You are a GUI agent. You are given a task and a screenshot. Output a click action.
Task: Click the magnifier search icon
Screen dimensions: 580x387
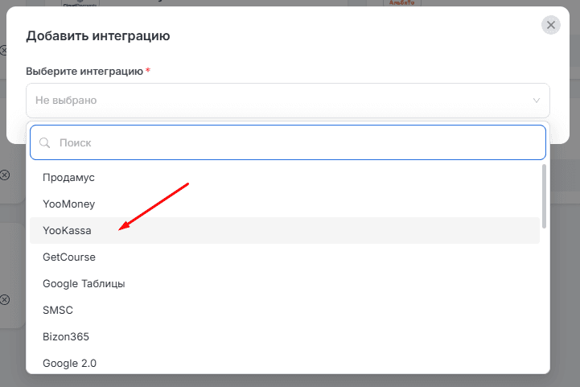click(45, 143)
